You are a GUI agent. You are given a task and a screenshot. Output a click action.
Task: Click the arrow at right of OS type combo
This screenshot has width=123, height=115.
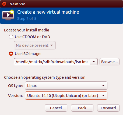[x=103, y=86]
